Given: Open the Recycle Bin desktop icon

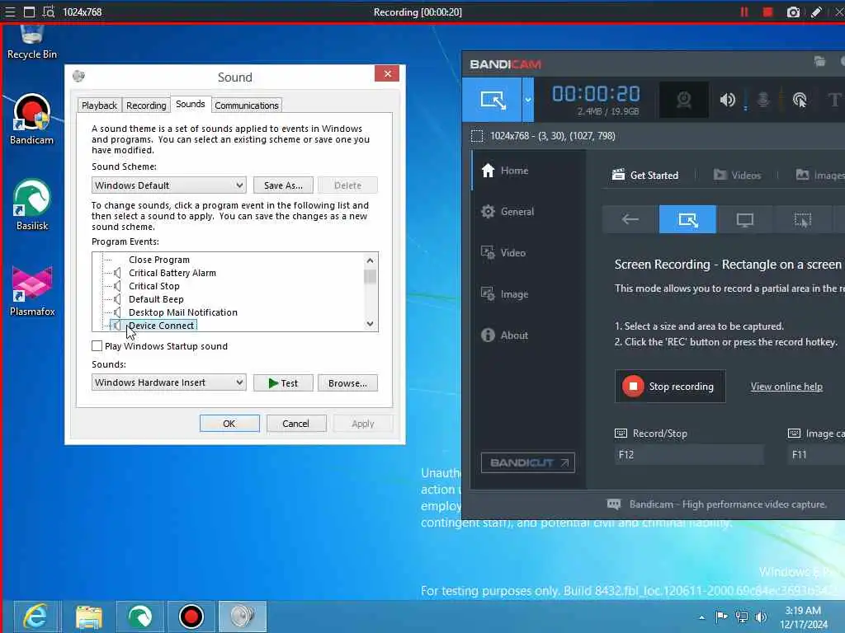Looking at the screenshot, I should pyautogui.click(x=32, y=42).
